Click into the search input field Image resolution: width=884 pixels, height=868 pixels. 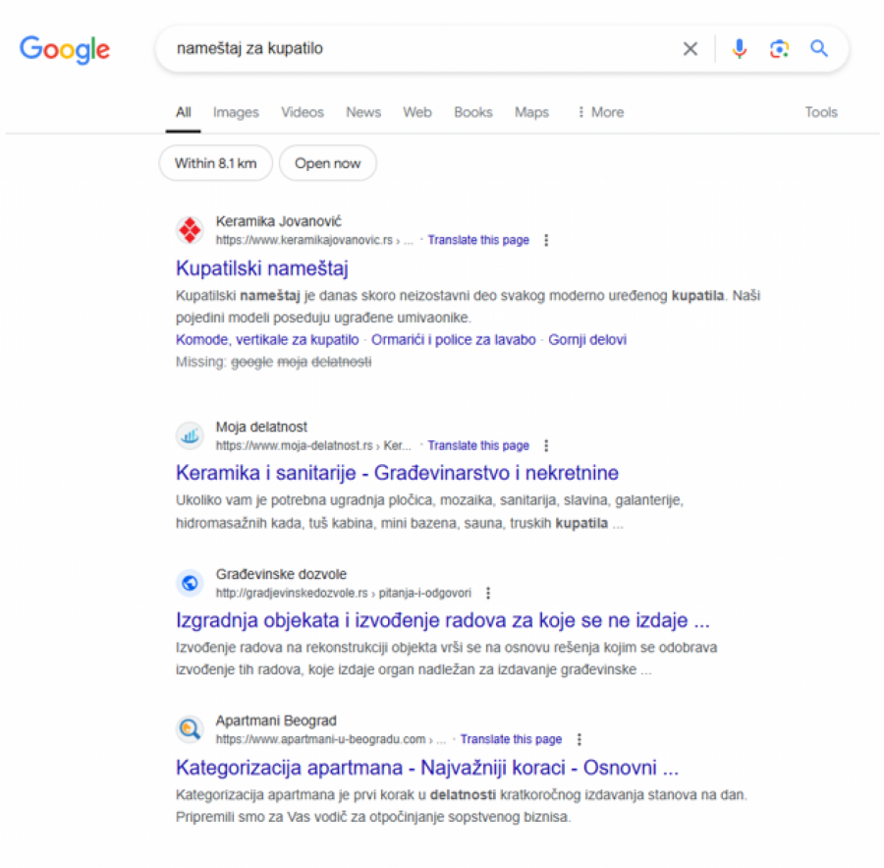413,48
